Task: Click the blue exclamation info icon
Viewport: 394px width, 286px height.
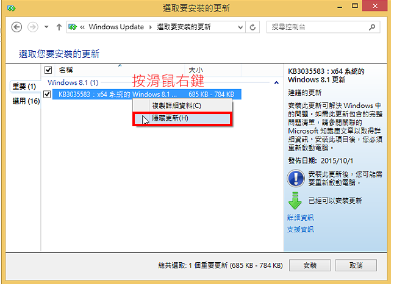Action: tap(296, 178)
